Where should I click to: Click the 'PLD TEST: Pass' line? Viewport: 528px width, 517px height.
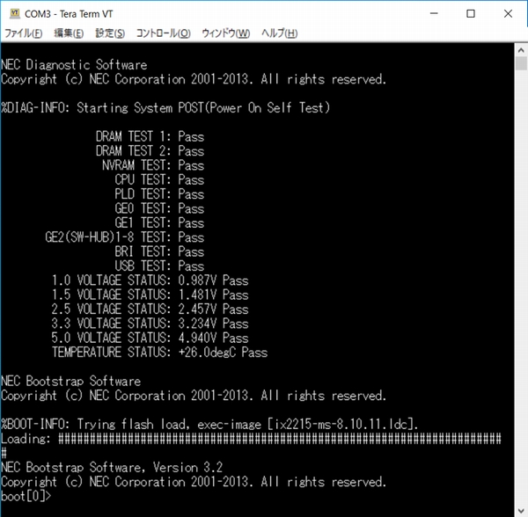pyautogui.click(x=159, y=194)
